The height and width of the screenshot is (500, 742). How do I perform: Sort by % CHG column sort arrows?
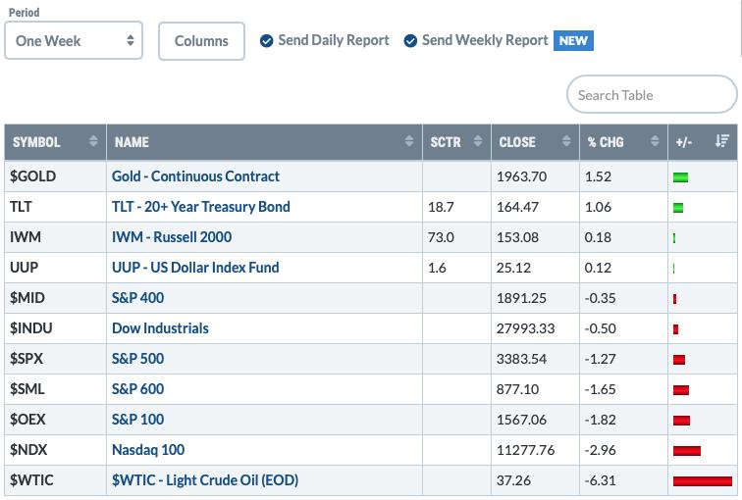[655, 141]
